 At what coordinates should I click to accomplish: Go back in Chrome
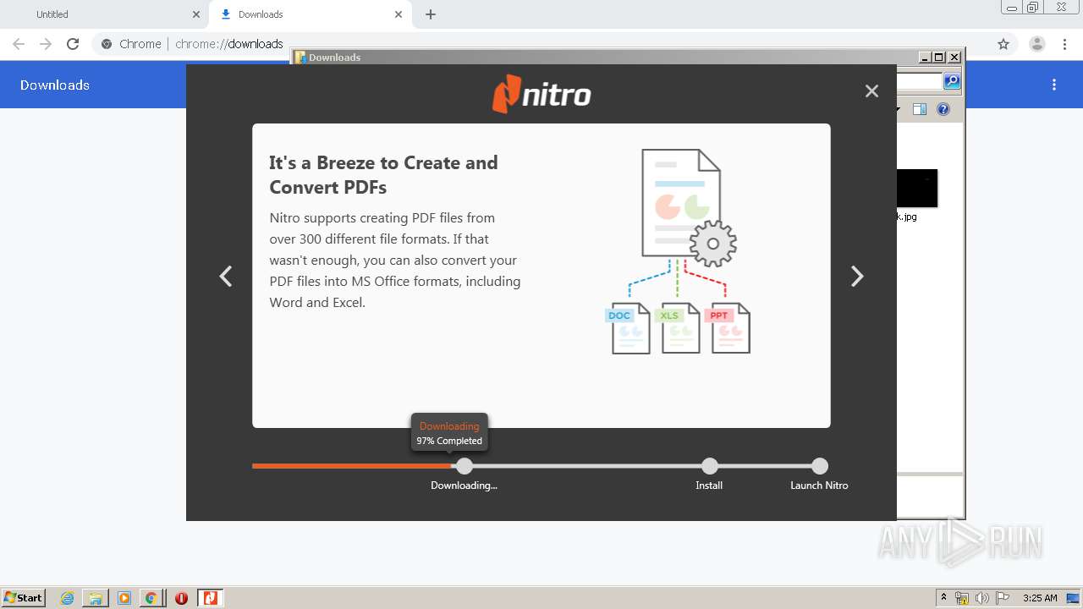[x=19, y=44]
